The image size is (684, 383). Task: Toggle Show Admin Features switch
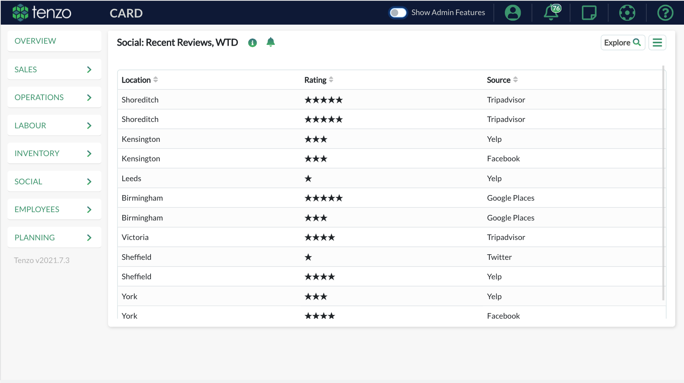[x=398, y=13]
